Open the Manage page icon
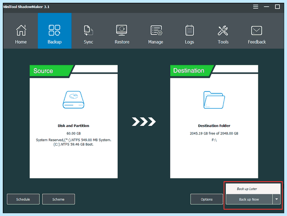 tap(156, 31)
